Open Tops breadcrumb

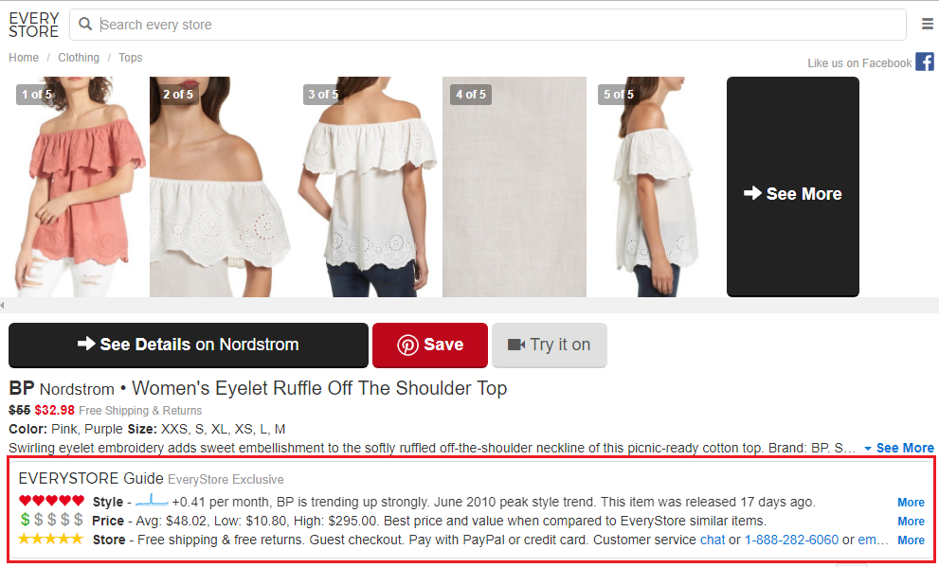[130, 58]
